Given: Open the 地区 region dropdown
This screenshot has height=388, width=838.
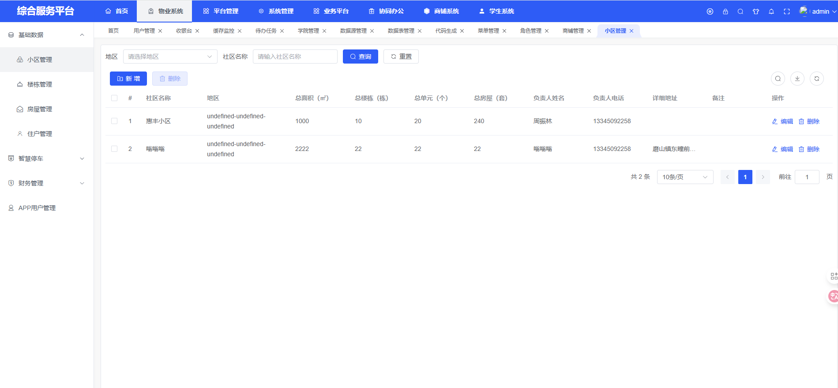Looking at the screenshot, I should [x=170, y=57].
